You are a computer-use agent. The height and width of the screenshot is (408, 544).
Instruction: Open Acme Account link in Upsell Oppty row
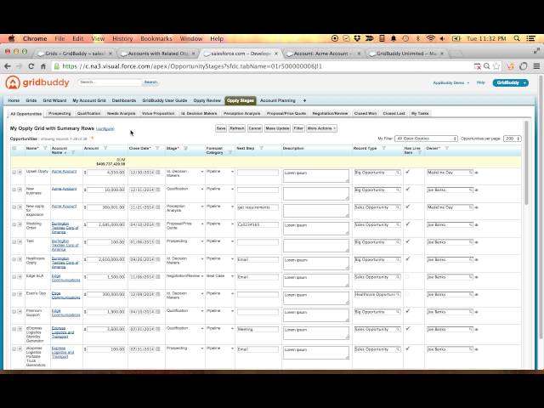point(64,172)
